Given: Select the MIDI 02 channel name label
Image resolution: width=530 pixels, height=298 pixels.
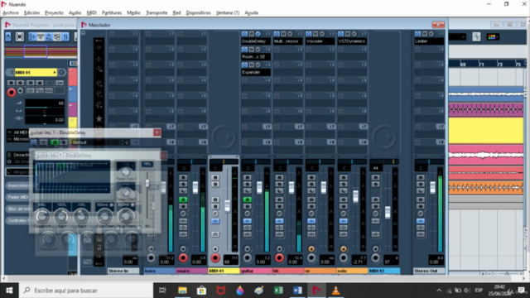Looking at the screenshot, I should click(384, 271).
